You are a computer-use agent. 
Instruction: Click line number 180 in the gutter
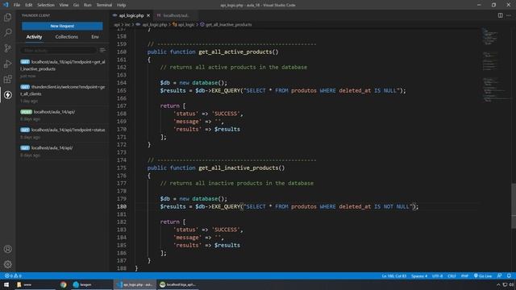coord(122,206)
